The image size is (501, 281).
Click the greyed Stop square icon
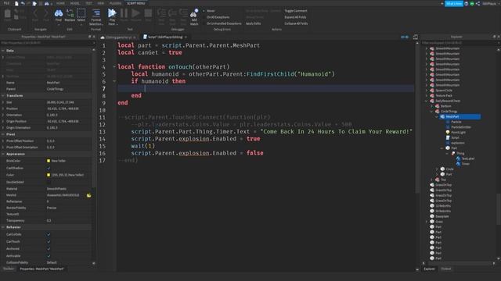pos(148,13)
